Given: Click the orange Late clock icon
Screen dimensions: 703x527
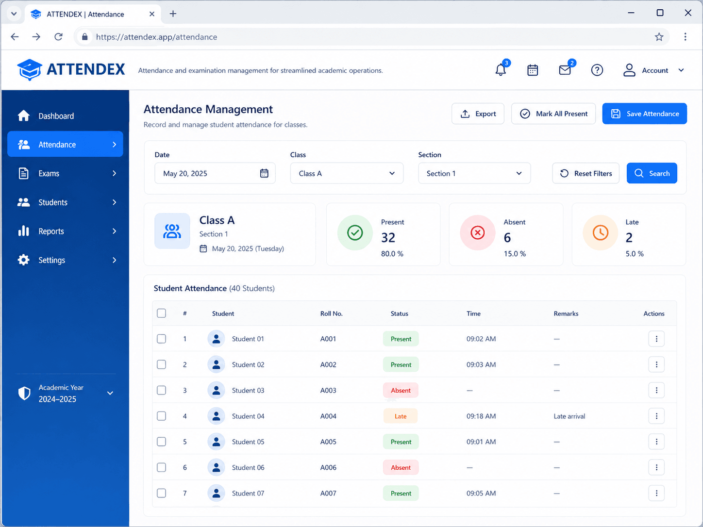Looking at the screenshot, I should (601, 233).
